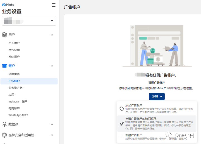Click the 数据源 section icon
Viewport: 201px width, 144px height.
pos(4,124)
